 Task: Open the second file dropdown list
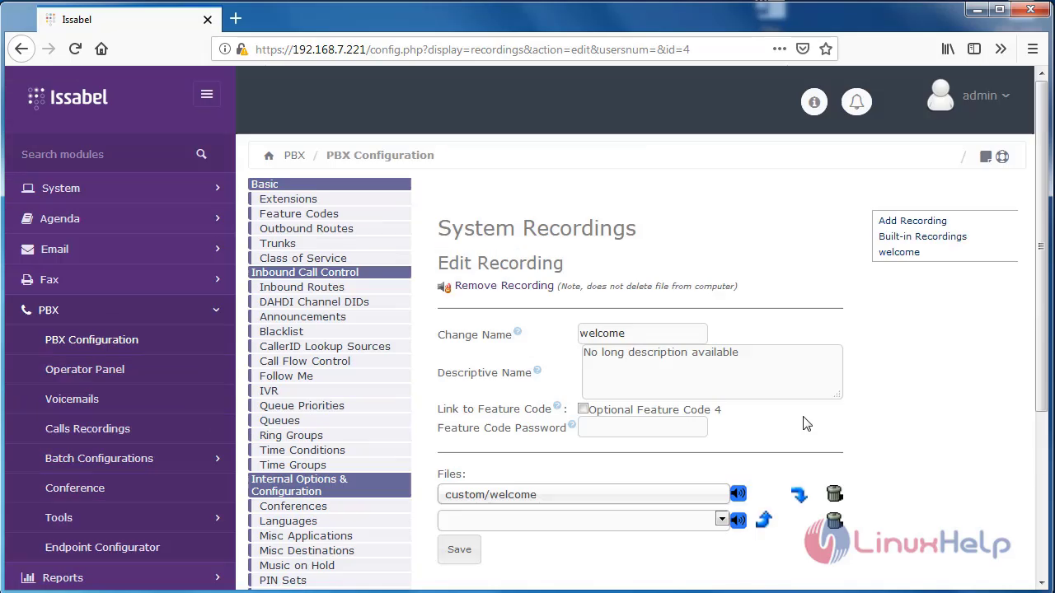click(722, 519)
